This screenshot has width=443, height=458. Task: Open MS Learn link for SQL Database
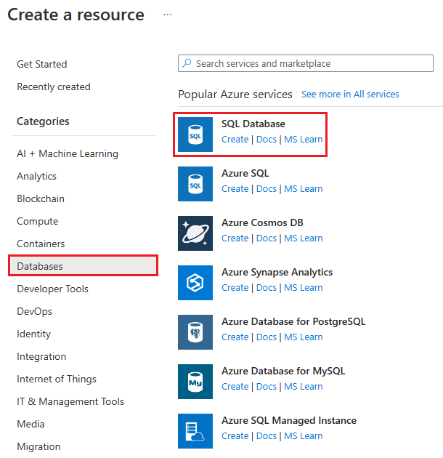pos(304,140)
